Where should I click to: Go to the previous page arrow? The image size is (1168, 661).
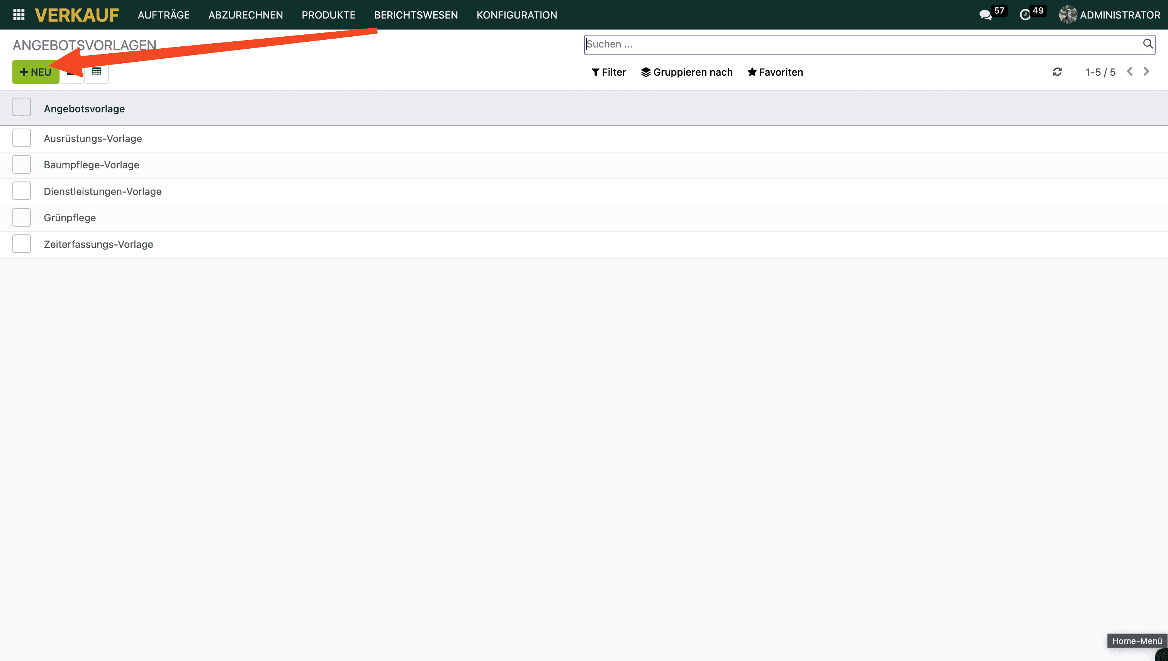tap(1130, 72)
